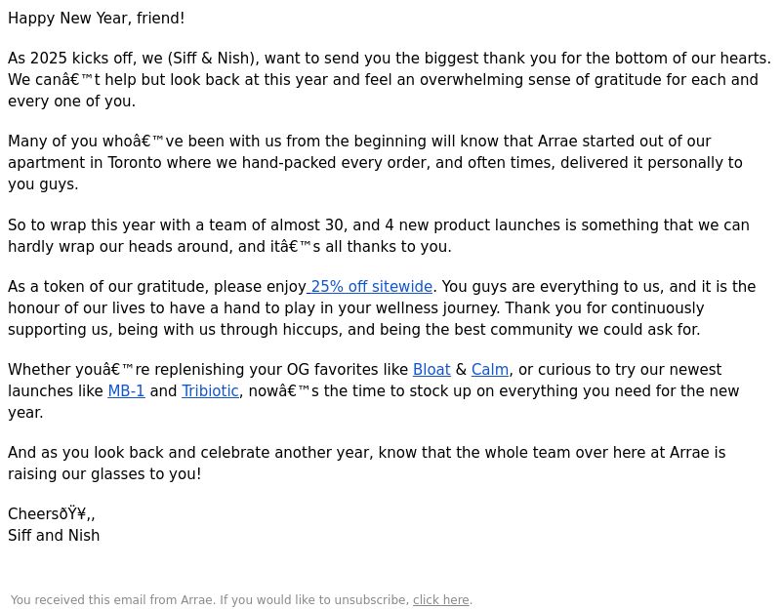
Task: Visit the MB-1 product link
Action: (x=127, y=391)
